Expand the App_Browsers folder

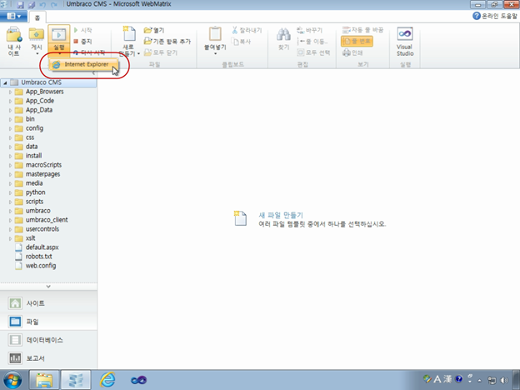pos(10,92)
